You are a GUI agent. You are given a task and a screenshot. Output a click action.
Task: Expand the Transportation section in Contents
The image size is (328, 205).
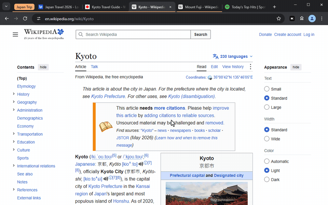[x=14, y=134]
